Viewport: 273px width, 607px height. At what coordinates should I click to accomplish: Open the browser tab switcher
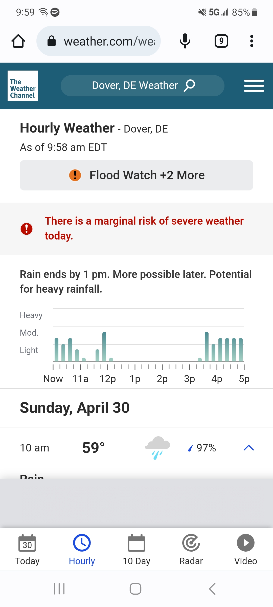221,41
